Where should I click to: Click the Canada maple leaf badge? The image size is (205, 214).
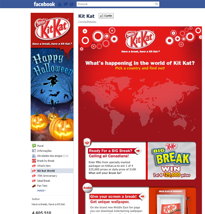pyautogui.click(x=87, y=143)
